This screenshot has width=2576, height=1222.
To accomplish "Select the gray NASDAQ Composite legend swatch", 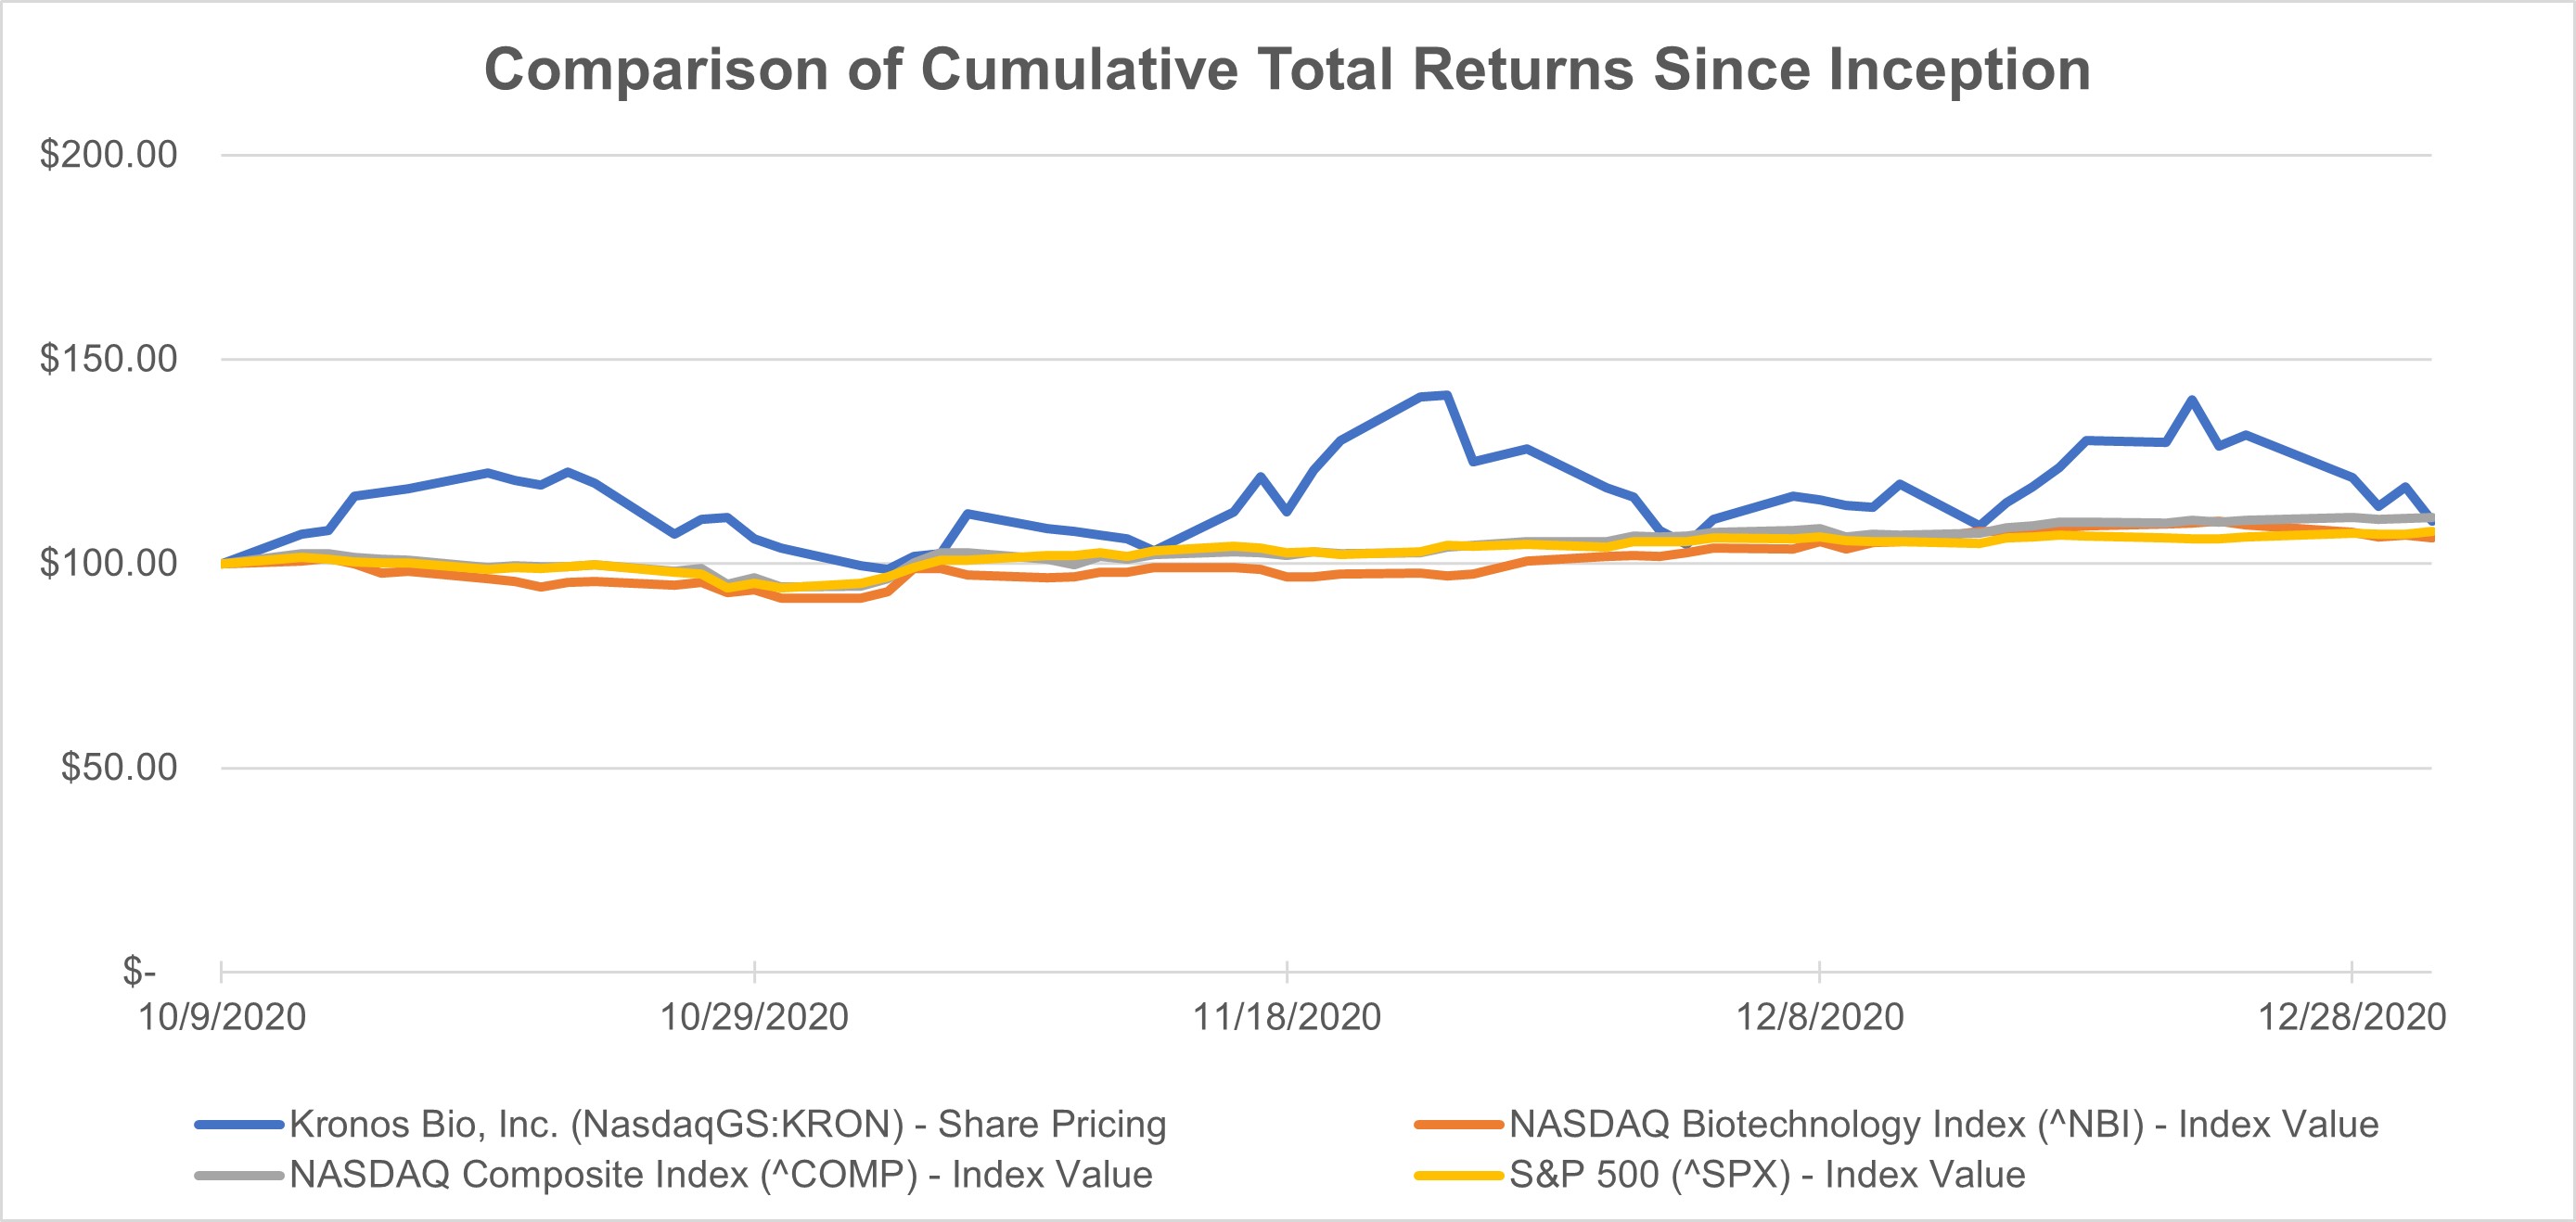I will click(x=239, y=1175).
